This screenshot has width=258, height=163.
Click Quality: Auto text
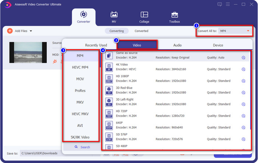[x=216, y=57]
